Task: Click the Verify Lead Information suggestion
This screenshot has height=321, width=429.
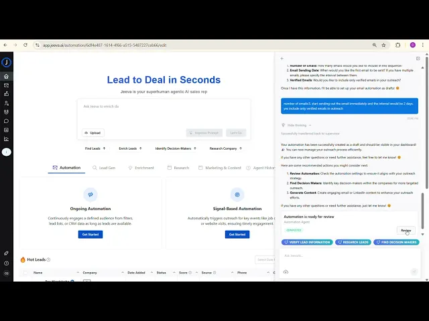Action: coord(307,242)
